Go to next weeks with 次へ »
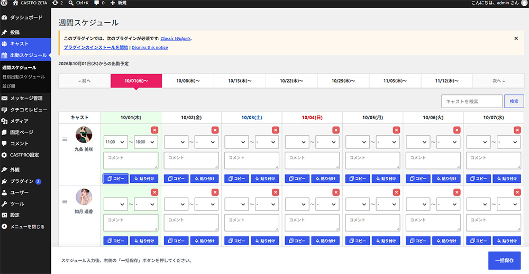 click(498, 81)
